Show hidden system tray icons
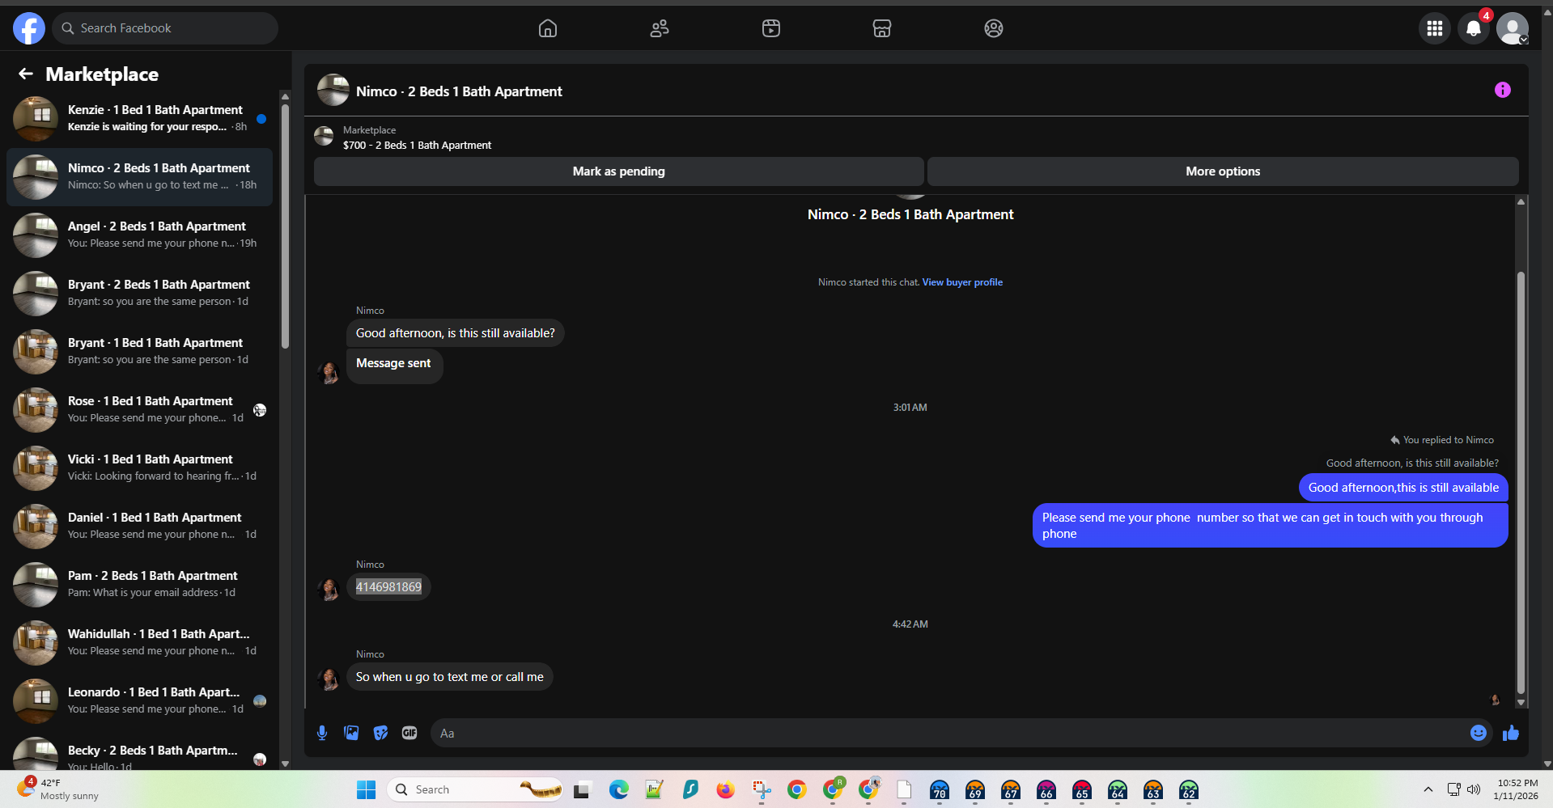Image resolution: width=1553 pixels, height=808 pixels. (x=1428, y=789)
